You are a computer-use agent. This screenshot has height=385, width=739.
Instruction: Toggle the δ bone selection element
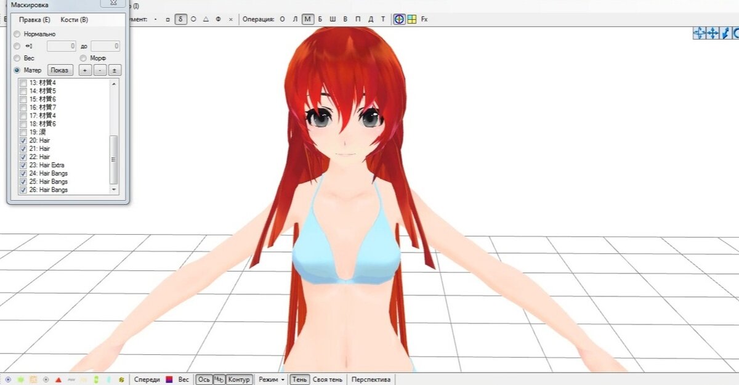180,19
